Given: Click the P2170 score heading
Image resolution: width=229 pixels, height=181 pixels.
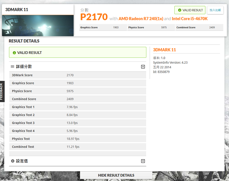Looking at the screenshot, I should [x=94, y=17].
